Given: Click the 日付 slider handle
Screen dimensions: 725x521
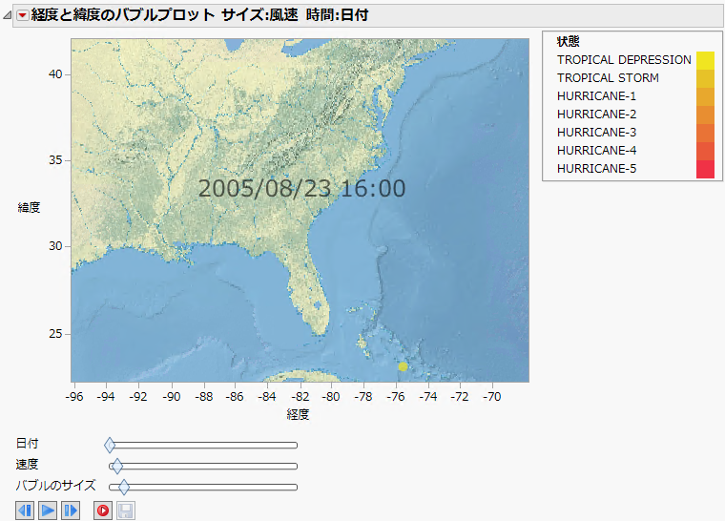Looking at the screenshot, I should pyautogui.click(x=110, y=445).
